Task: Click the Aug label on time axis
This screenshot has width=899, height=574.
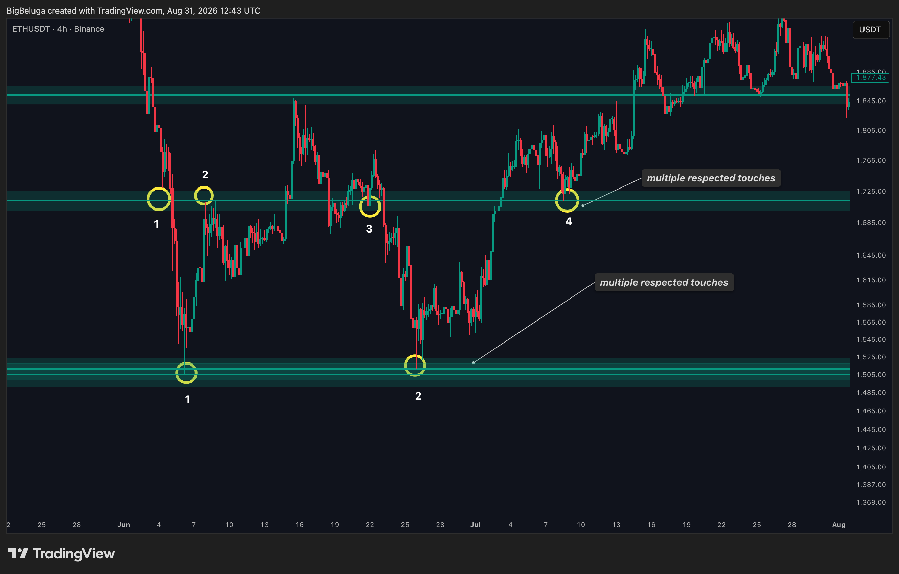Action: pyautogui.click(x=838, y=525)
